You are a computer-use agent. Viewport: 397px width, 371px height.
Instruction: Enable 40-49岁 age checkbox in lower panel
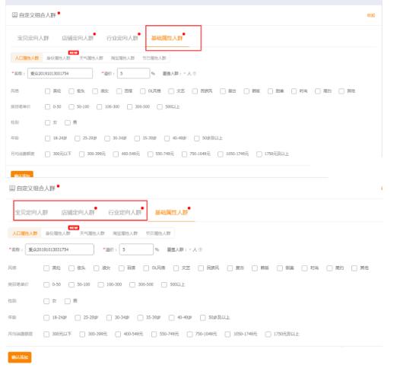pos(172,318)
